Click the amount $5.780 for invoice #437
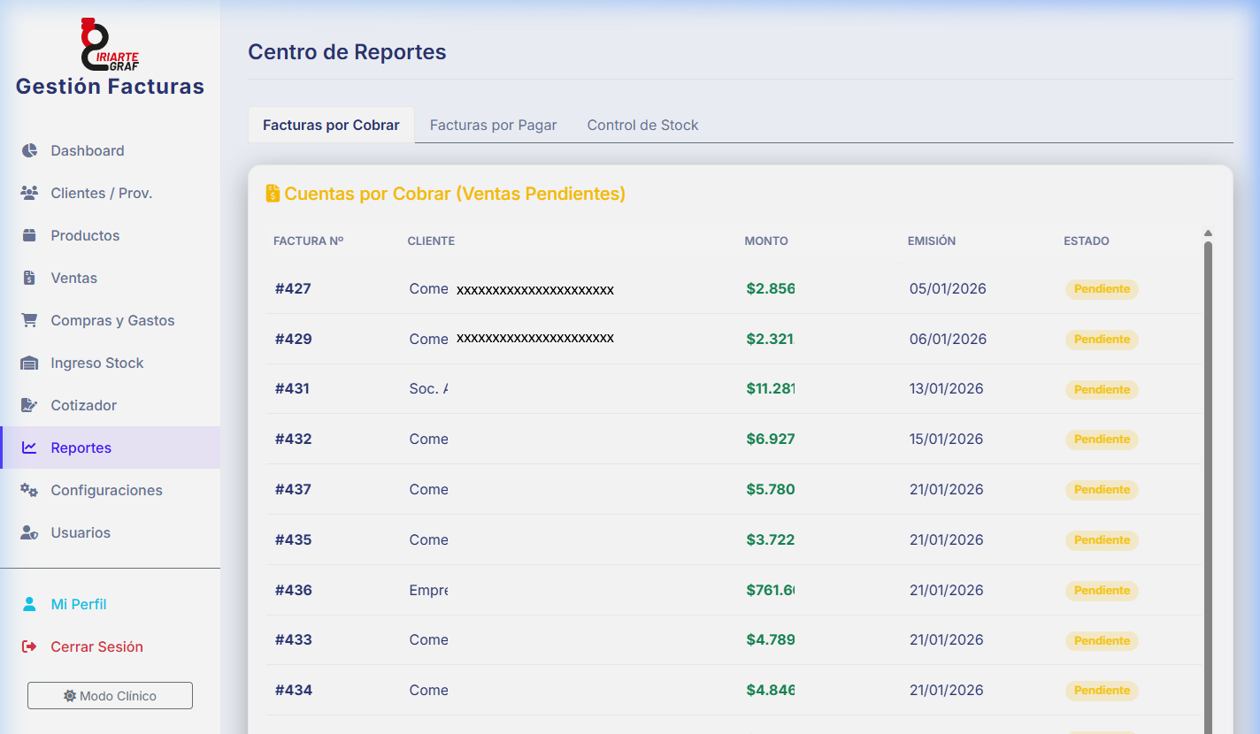This screenshot has height=734, width=1260. (771, 489)
